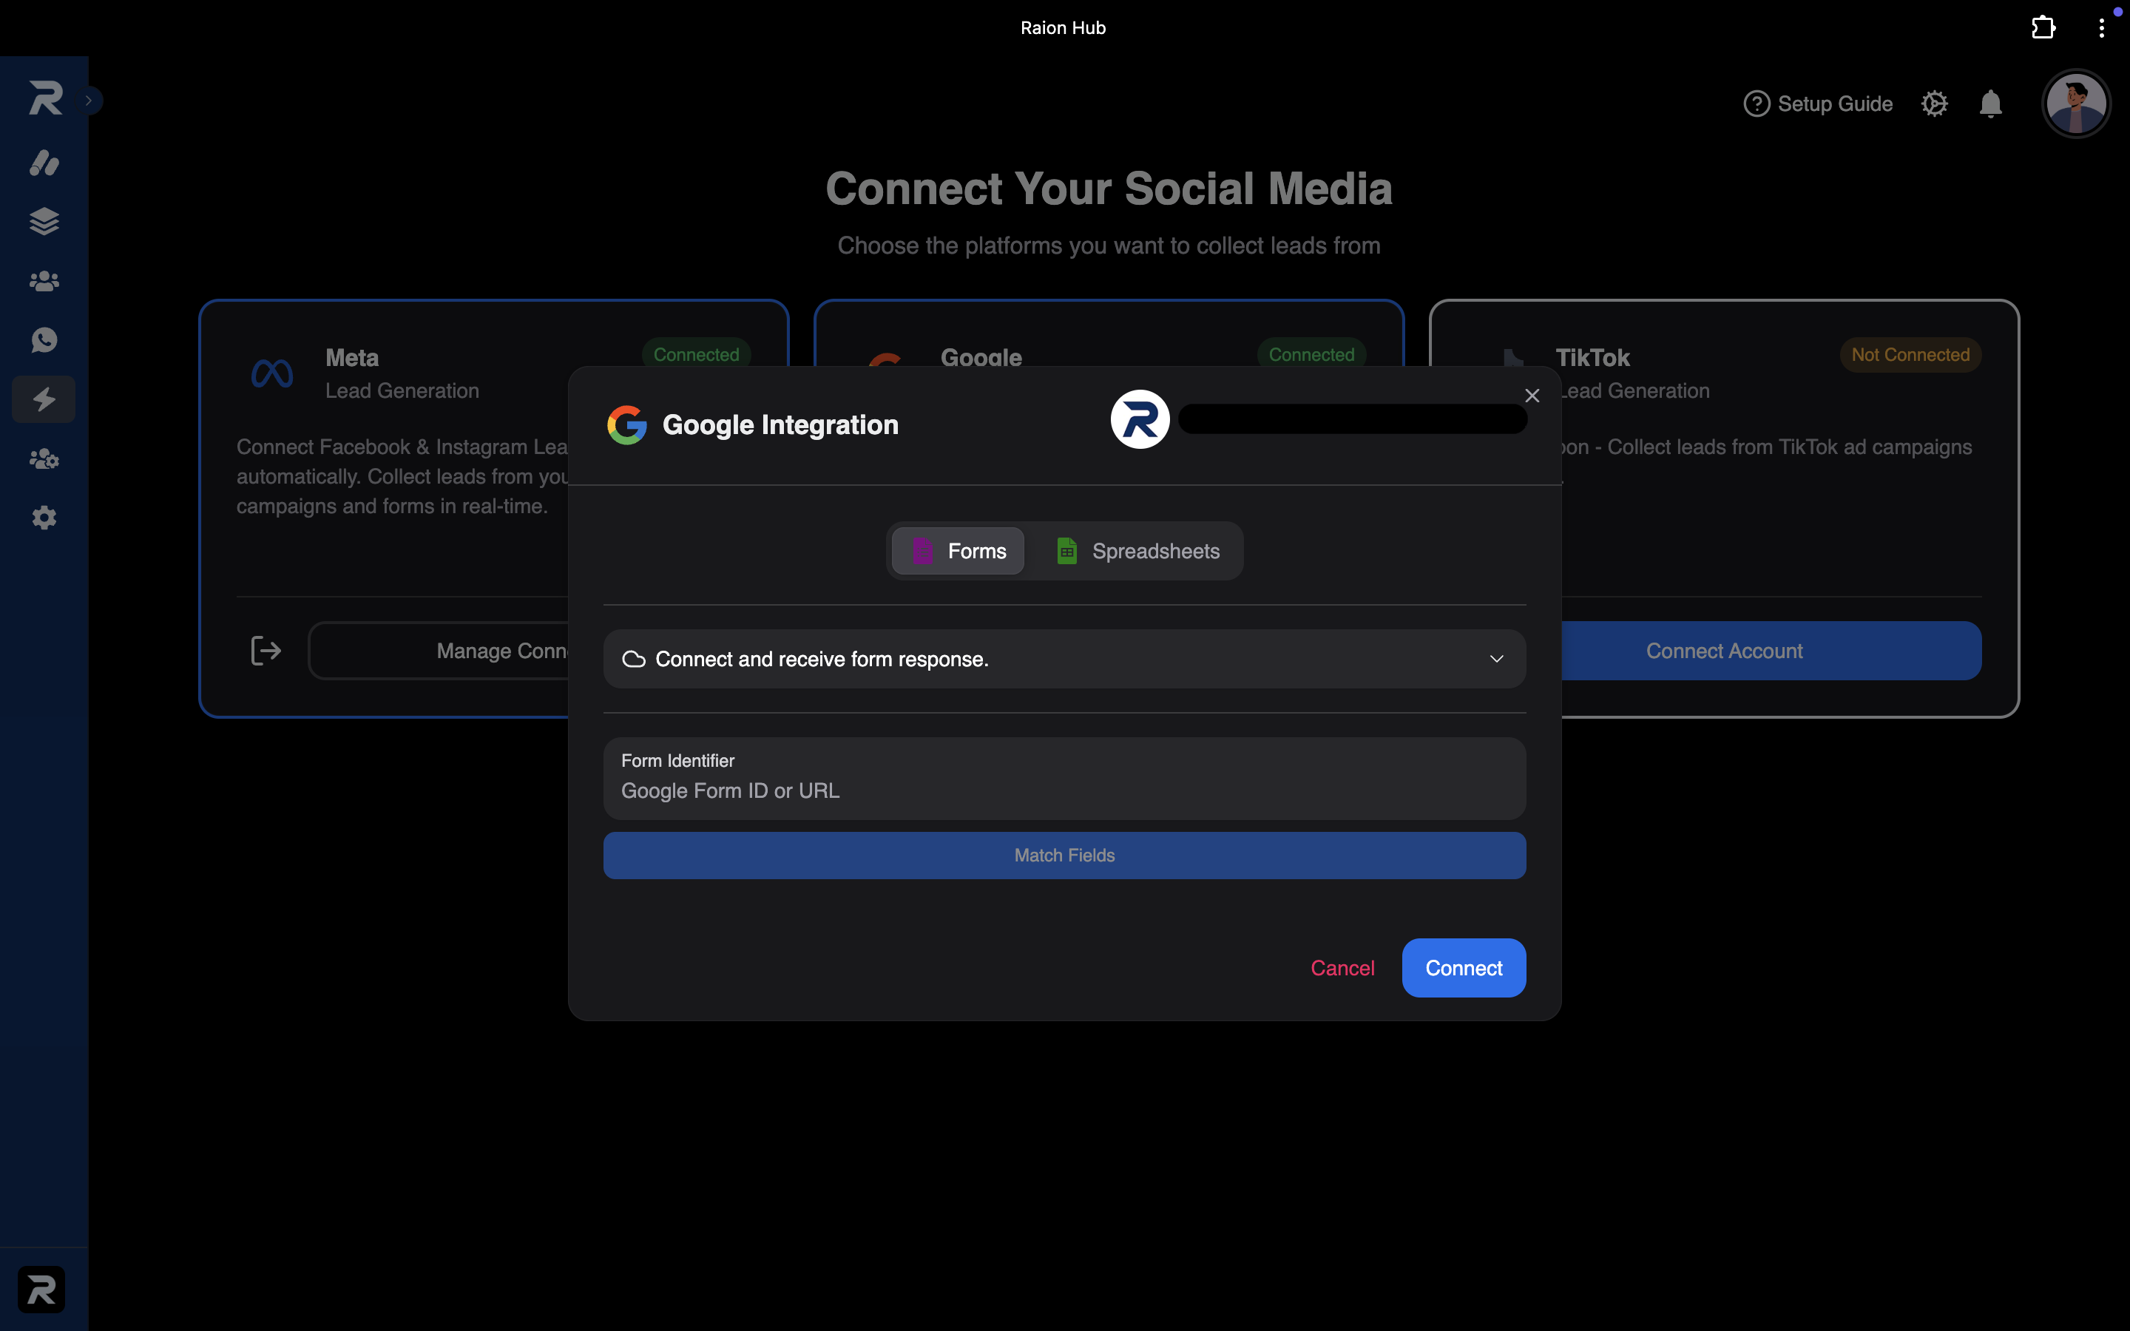Click the TikTok card title
Viewport: 2130px width, 1331px height.
click(x=1592, y=357)
